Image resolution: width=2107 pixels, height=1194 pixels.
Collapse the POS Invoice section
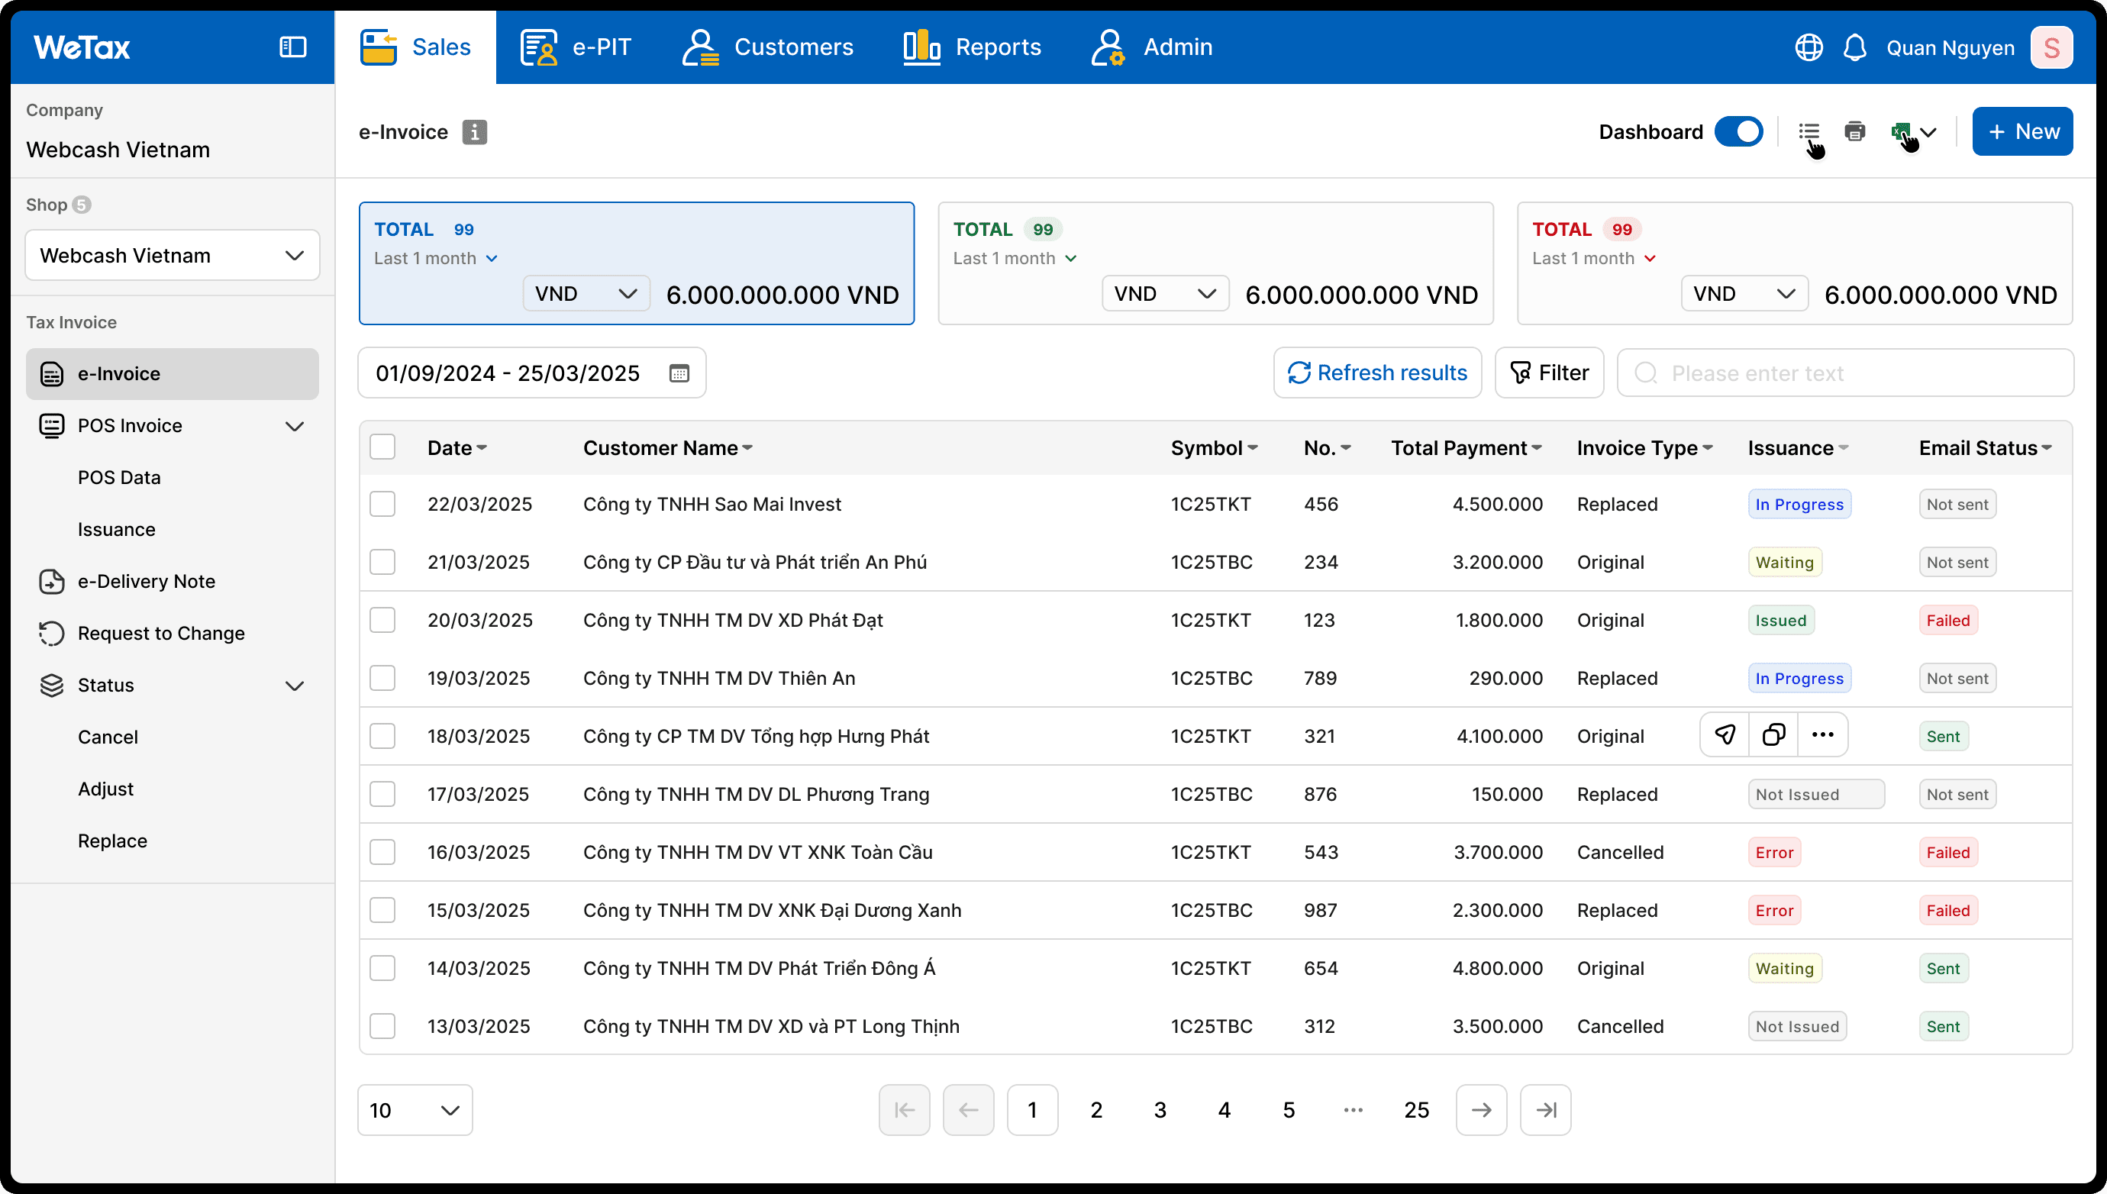point(295,427)
